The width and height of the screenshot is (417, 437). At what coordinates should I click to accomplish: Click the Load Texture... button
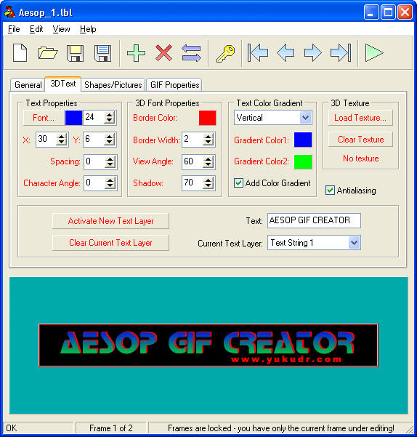coord(360,118)
